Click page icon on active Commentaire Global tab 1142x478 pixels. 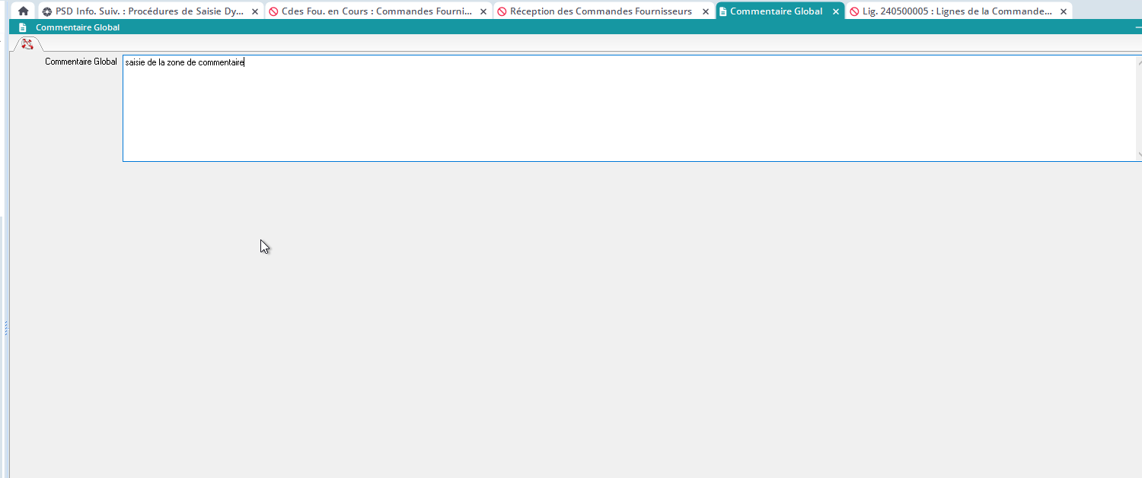[x=723, y=12]
